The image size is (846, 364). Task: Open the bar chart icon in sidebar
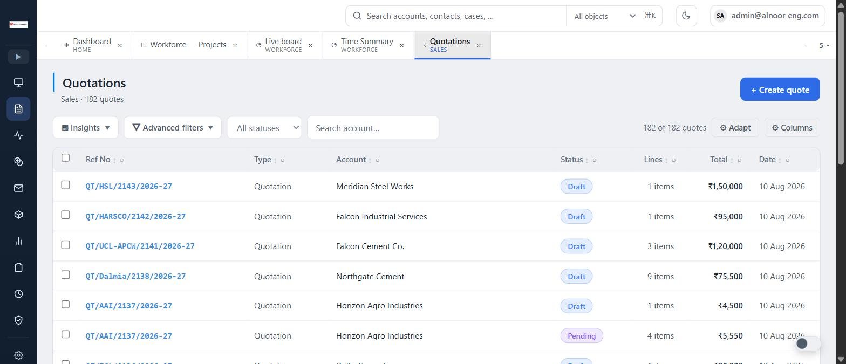(18, 241)
